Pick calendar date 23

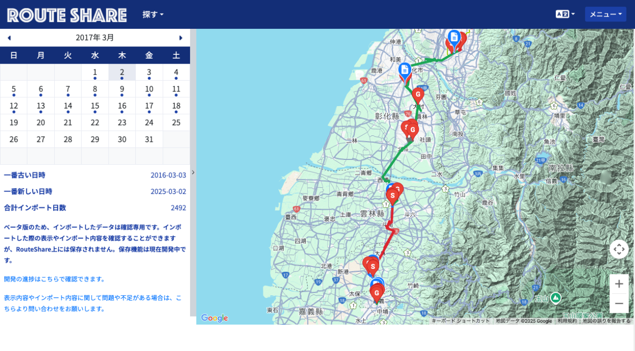tap(122, 123)
